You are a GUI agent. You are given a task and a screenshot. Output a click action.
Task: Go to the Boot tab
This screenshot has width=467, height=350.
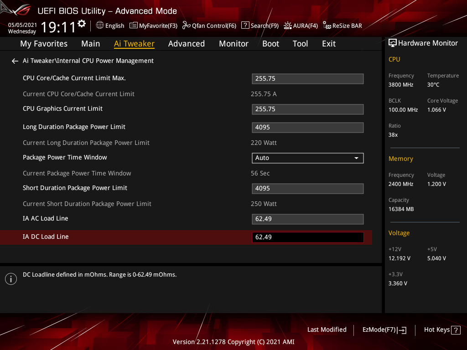[x=270, y=44]
